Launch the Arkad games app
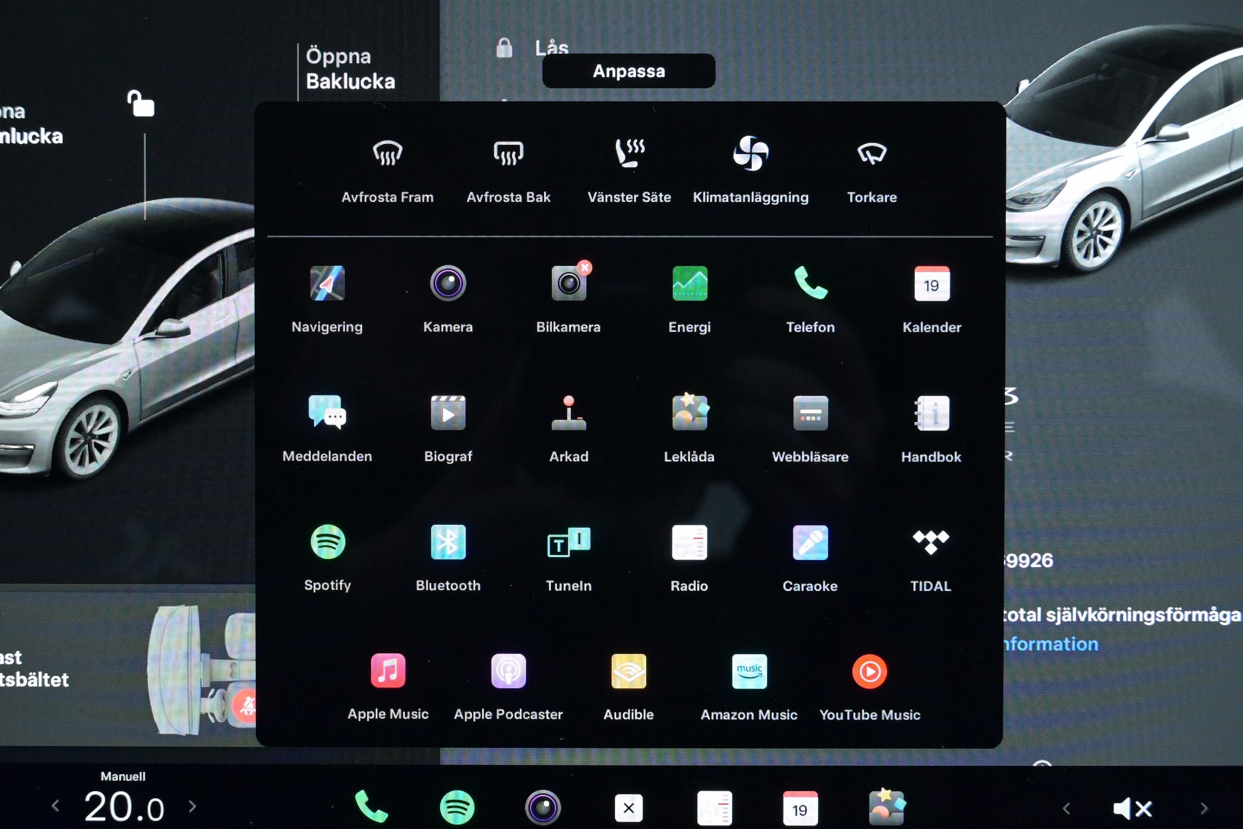This screenshot has height=829, width=1243. 569,429
